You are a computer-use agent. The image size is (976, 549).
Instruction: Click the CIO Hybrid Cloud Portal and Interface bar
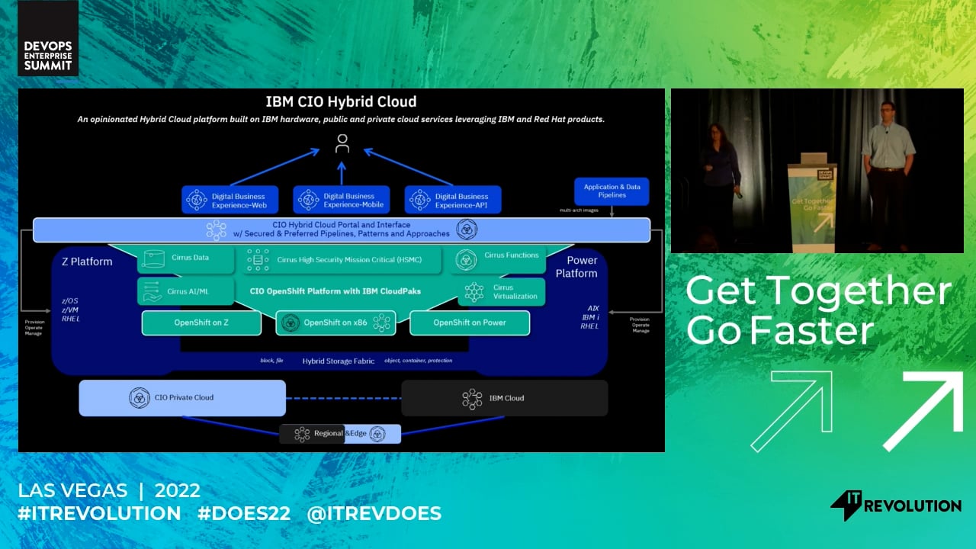[x=342, y=230]
